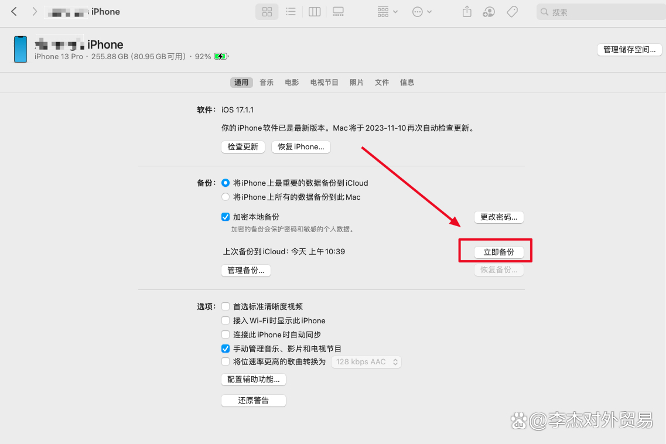Toggle 手动管理音乐、影片和电视节目 checkbox
This screenshot has width=666, height=444.
click(226, 349)
